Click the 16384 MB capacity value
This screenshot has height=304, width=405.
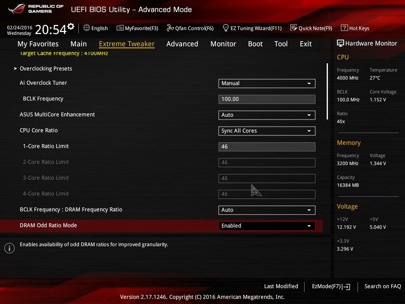coord(348,185)
